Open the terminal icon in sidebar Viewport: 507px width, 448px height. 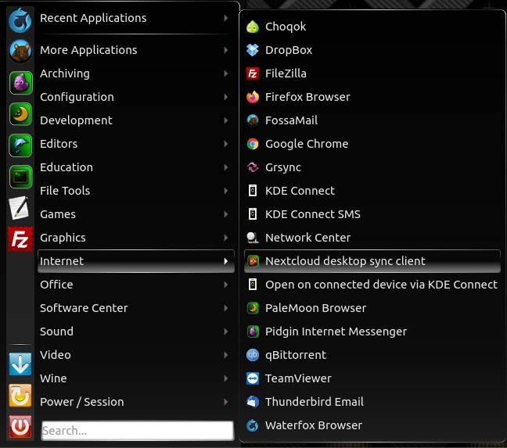tap(20, 177)
